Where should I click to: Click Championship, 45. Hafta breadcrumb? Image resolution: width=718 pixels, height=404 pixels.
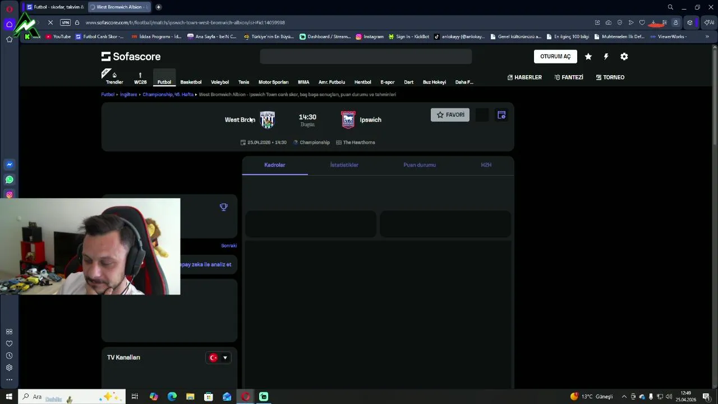pos(168,94)
